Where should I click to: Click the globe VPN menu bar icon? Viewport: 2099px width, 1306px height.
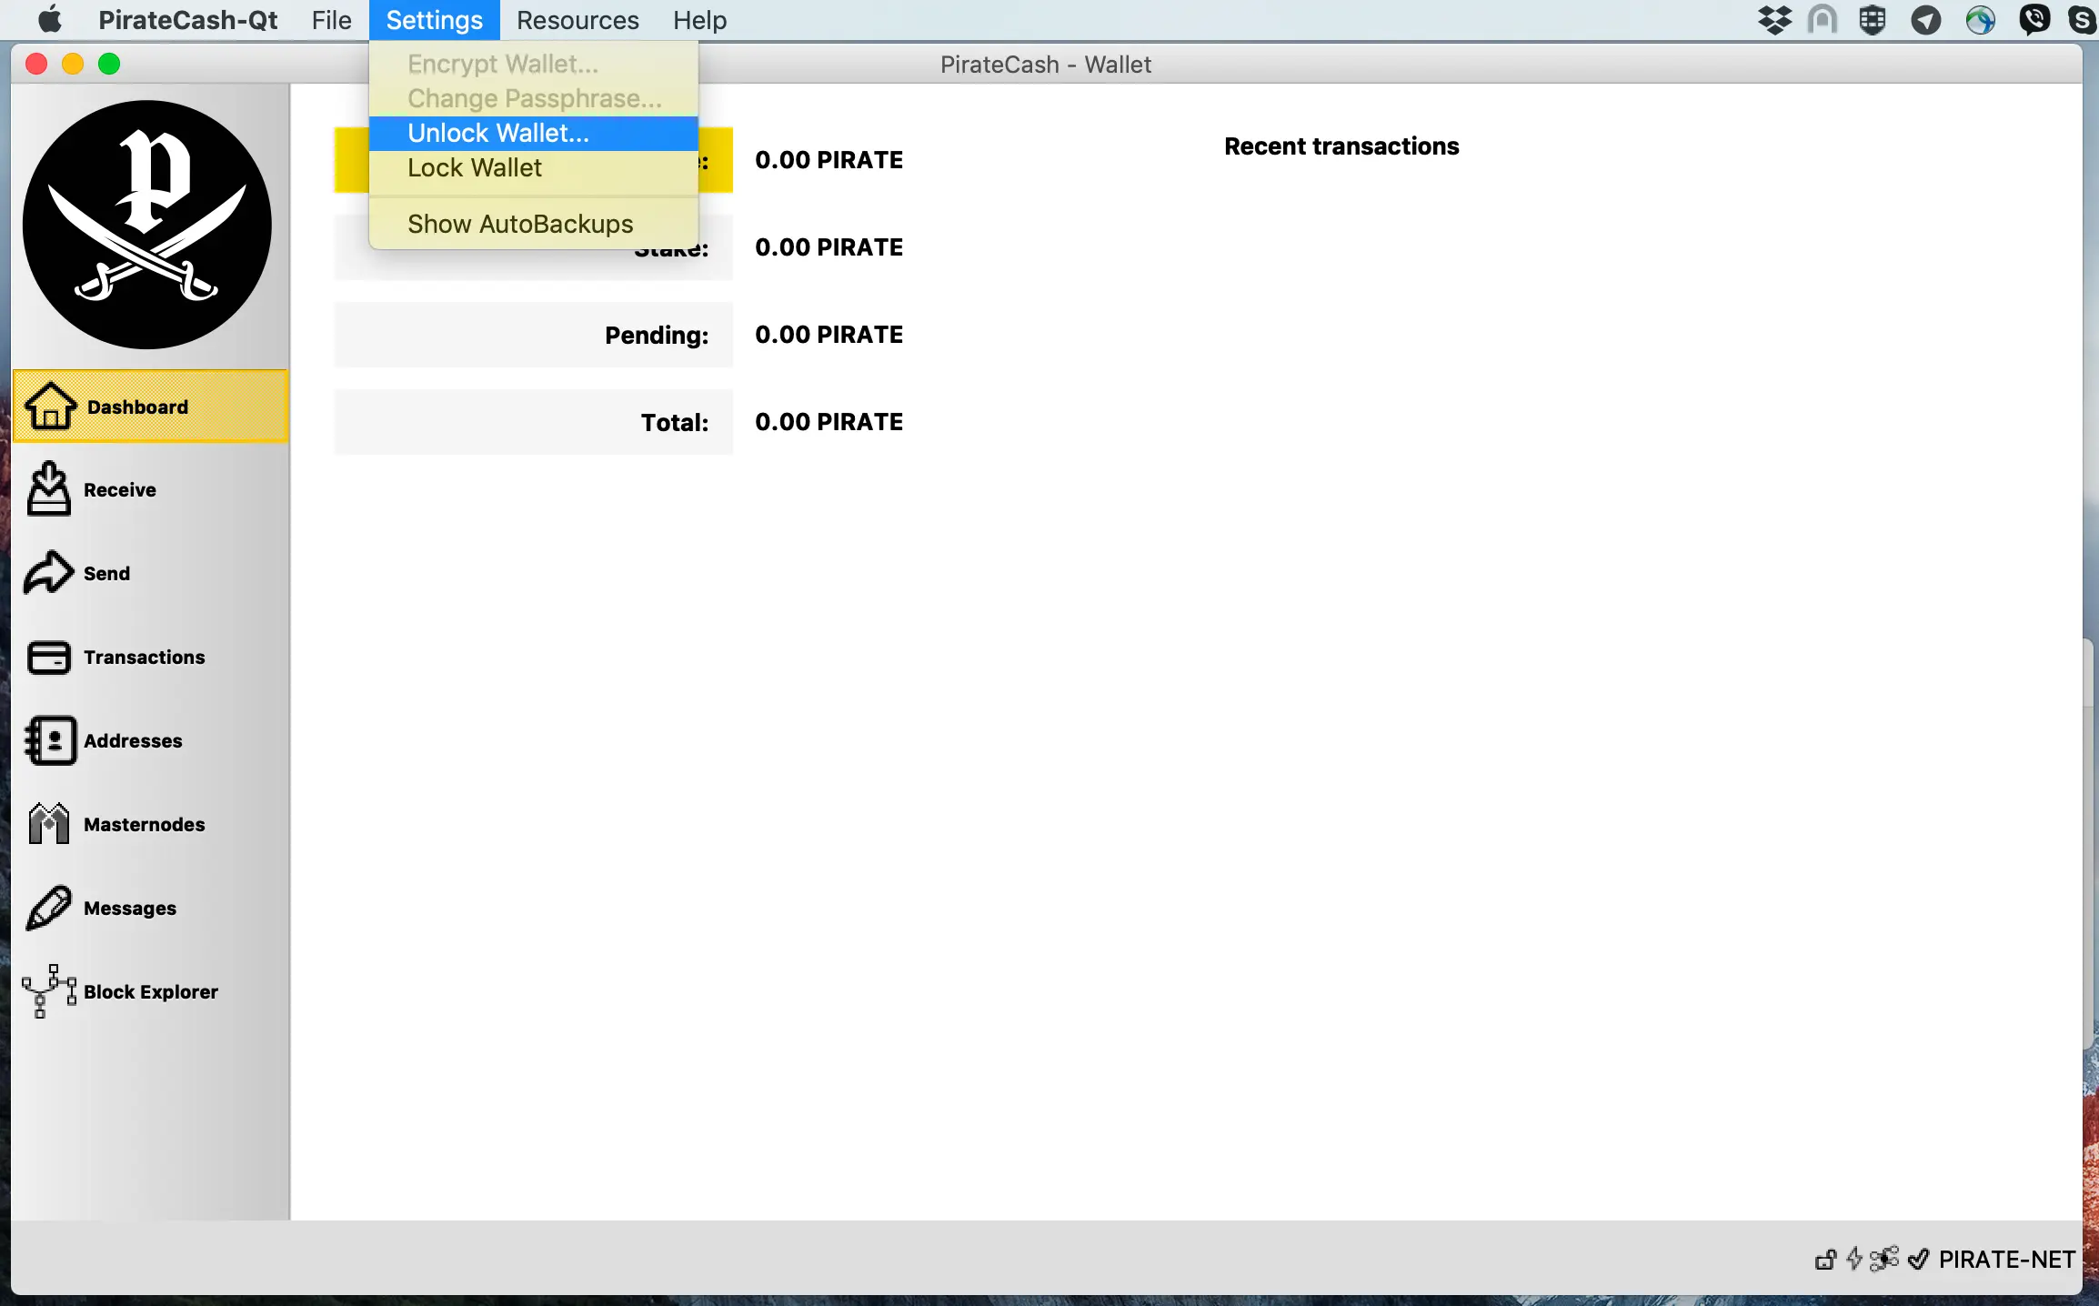click(1980, 20)
